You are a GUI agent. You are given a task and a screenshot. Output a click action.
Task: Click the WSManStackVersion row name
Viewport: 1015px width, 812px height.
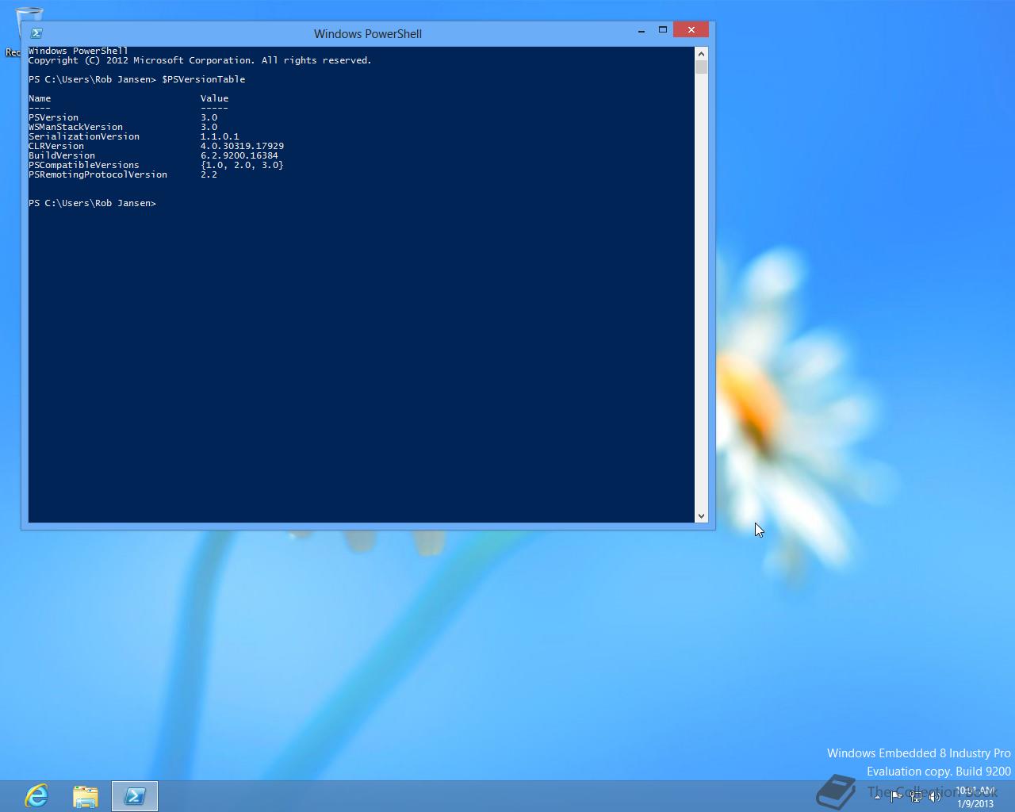[x=75, y=127]
